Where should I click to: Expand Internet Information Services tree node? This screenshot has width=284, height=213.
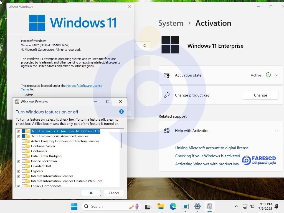(19, 176)
